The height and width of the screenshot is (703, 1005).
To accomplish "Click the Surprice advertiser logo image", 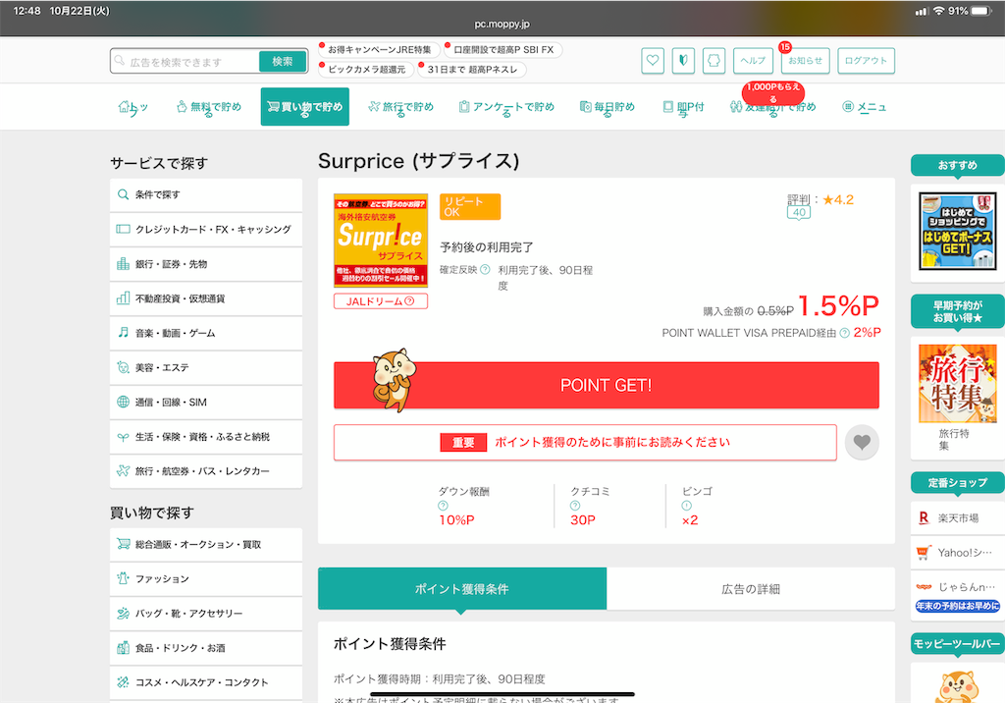I will tap(381, 240).
